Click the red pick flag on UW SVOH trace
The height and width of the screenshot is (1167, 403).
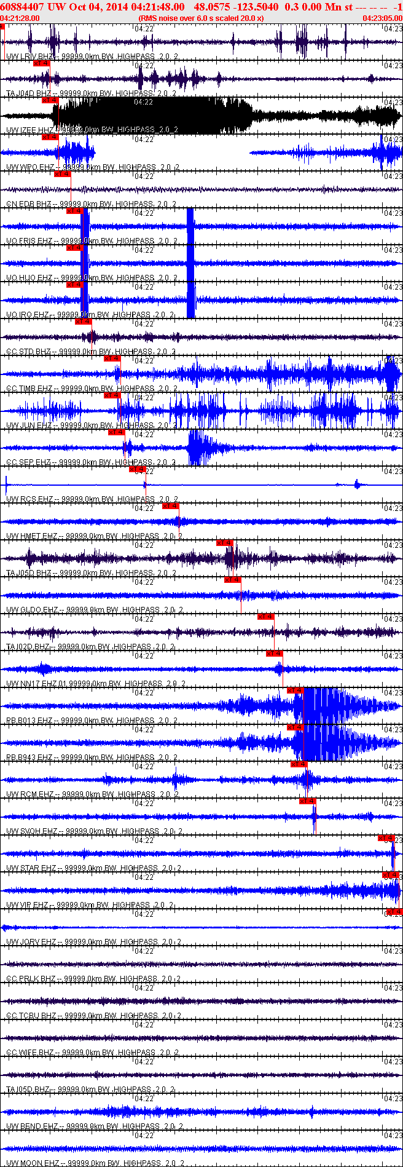(307, 801)
